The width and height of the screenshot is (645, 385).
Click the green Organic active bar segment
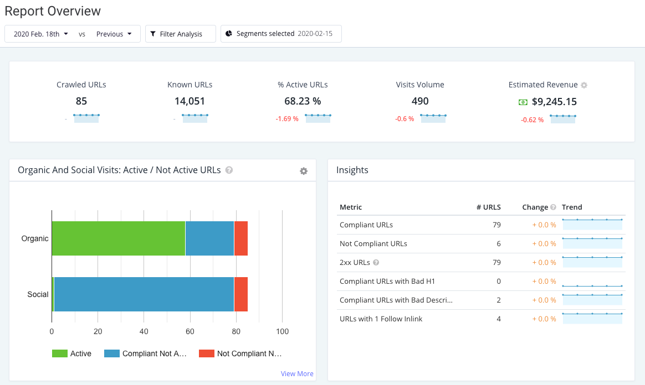click(119, 238)
